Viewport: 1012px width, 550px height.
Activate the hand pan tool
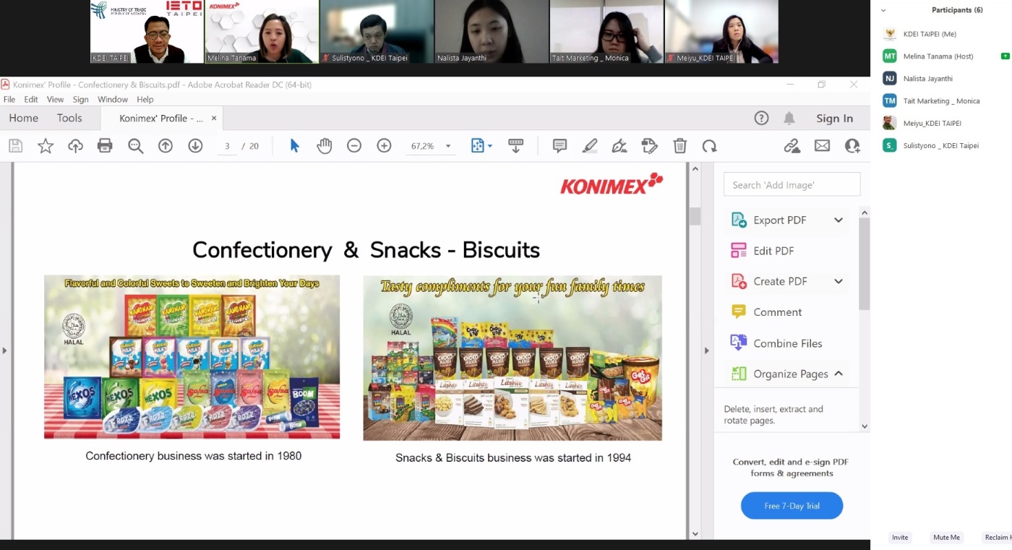coord(325,146)
